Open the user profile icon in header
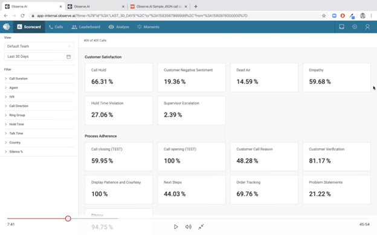The height and width of the screenshot is (235, 377). pos(367,27)
